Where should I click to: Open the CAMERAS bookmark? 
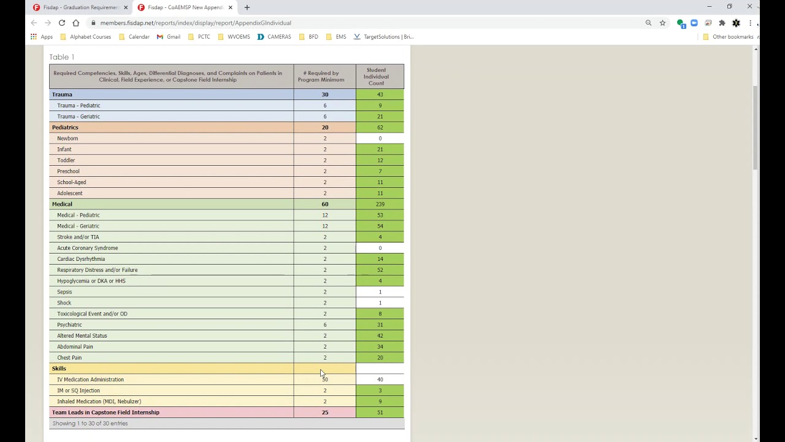tap(274, 37)
